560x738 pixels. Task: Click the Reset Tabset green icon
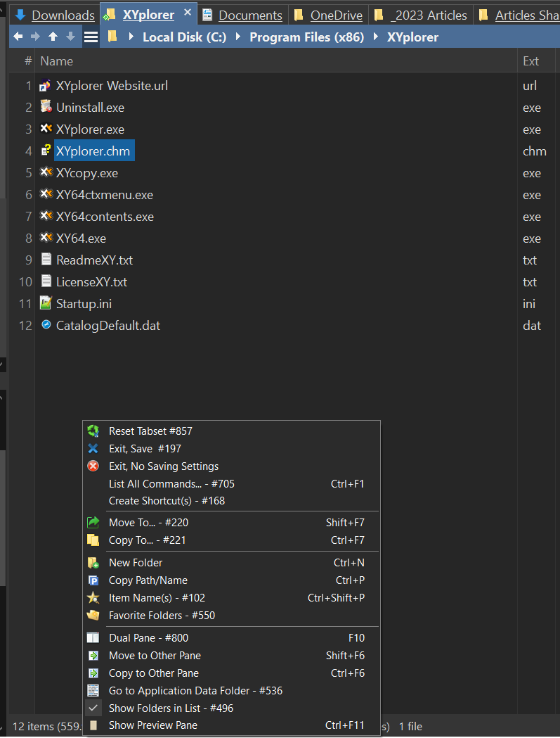(x=93, y=431)
